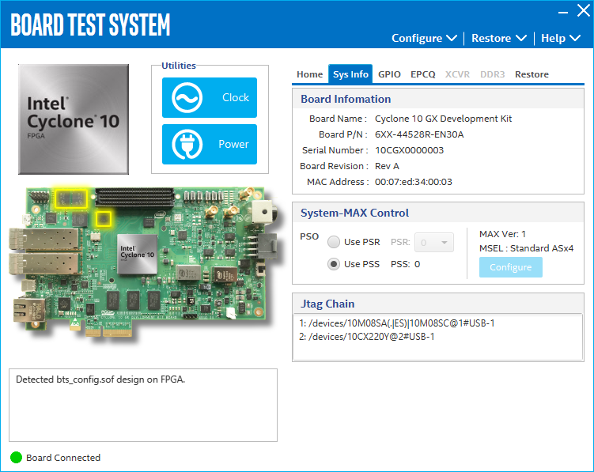The width and height of the screenshot is (594, 472).
Task: Select the Use PSR radio button
Action: [334, 242]
